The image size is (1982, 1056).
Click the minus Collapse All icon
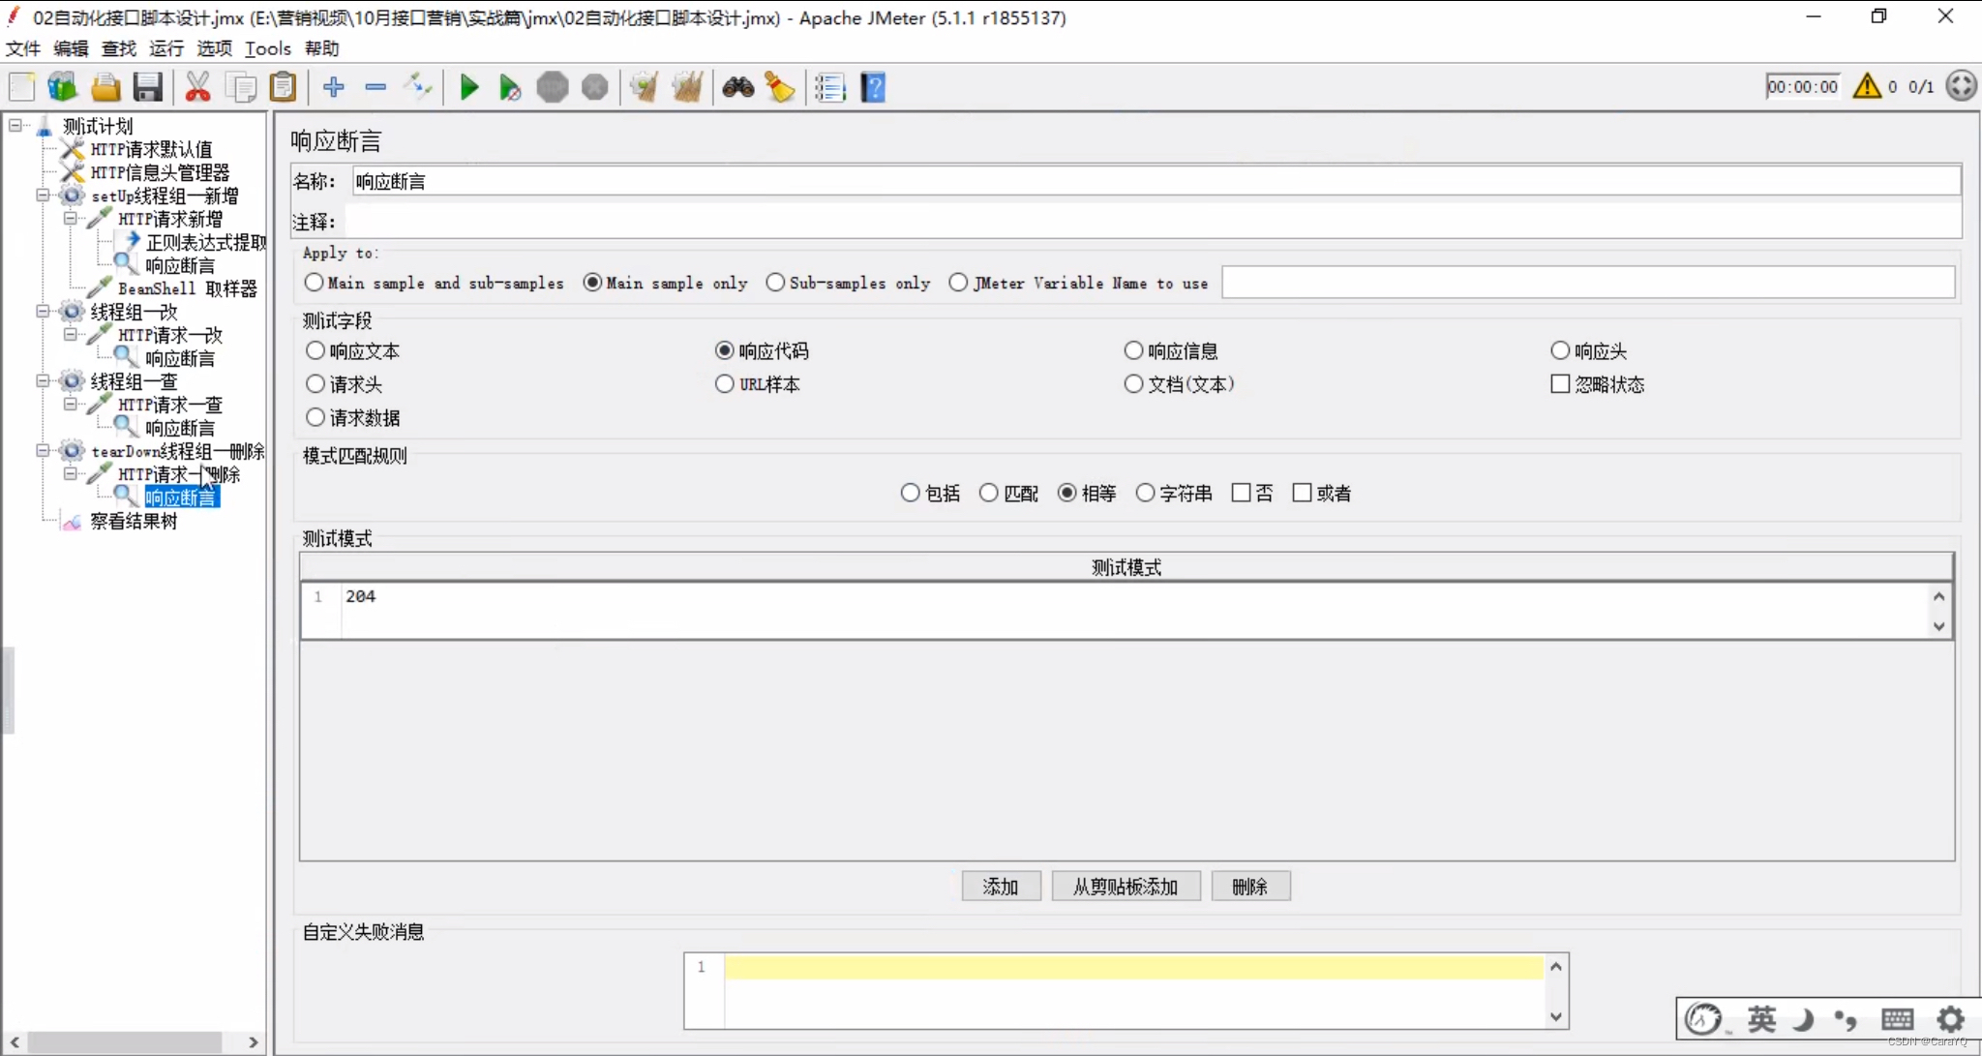[x=375, y=87]
